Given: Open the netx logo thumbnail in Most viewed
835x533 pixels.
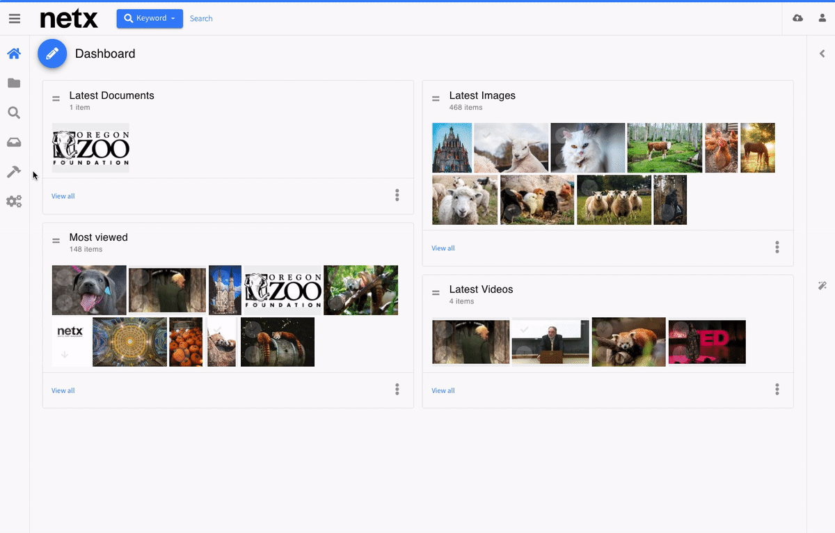Looking at the screenshot, I should (71, 342).
